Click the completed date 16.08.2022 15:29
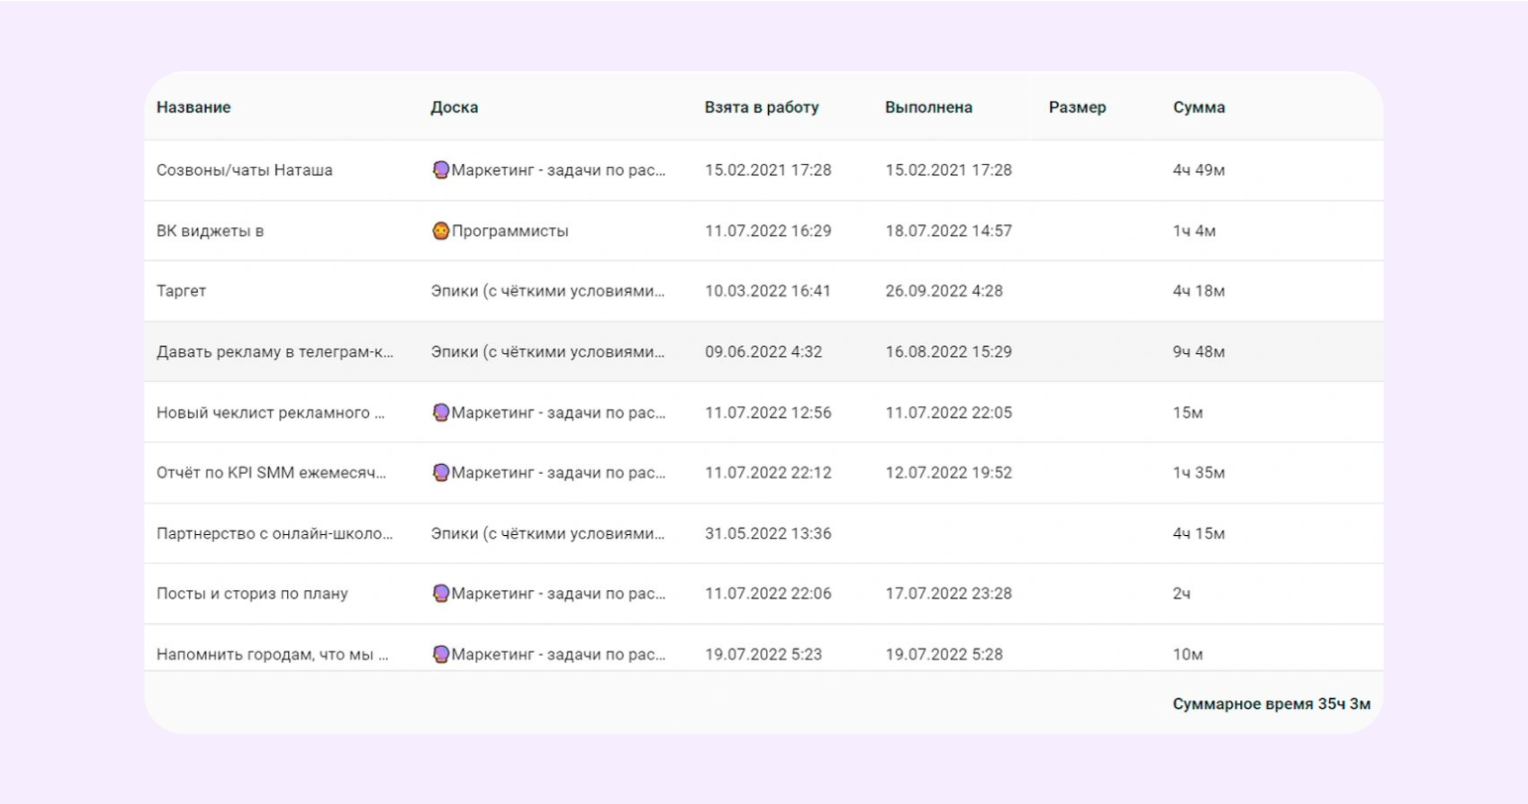This screenshot has height=804, width=1528. coord(948,351)
